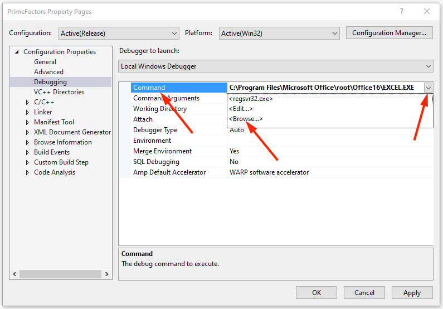Screen dimensions: 443x309
Task: Select the Command Arguments property
Action: pos(179,98)
